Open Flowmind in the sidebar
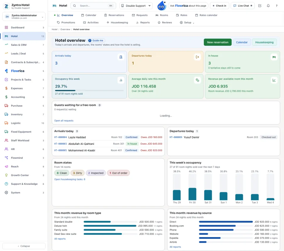The image size is (284, 251). [x=24, y=158]
